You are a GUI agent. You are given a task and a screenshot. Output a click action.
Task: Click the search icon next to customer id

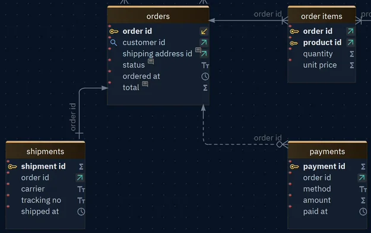click(x=113, y=43)
